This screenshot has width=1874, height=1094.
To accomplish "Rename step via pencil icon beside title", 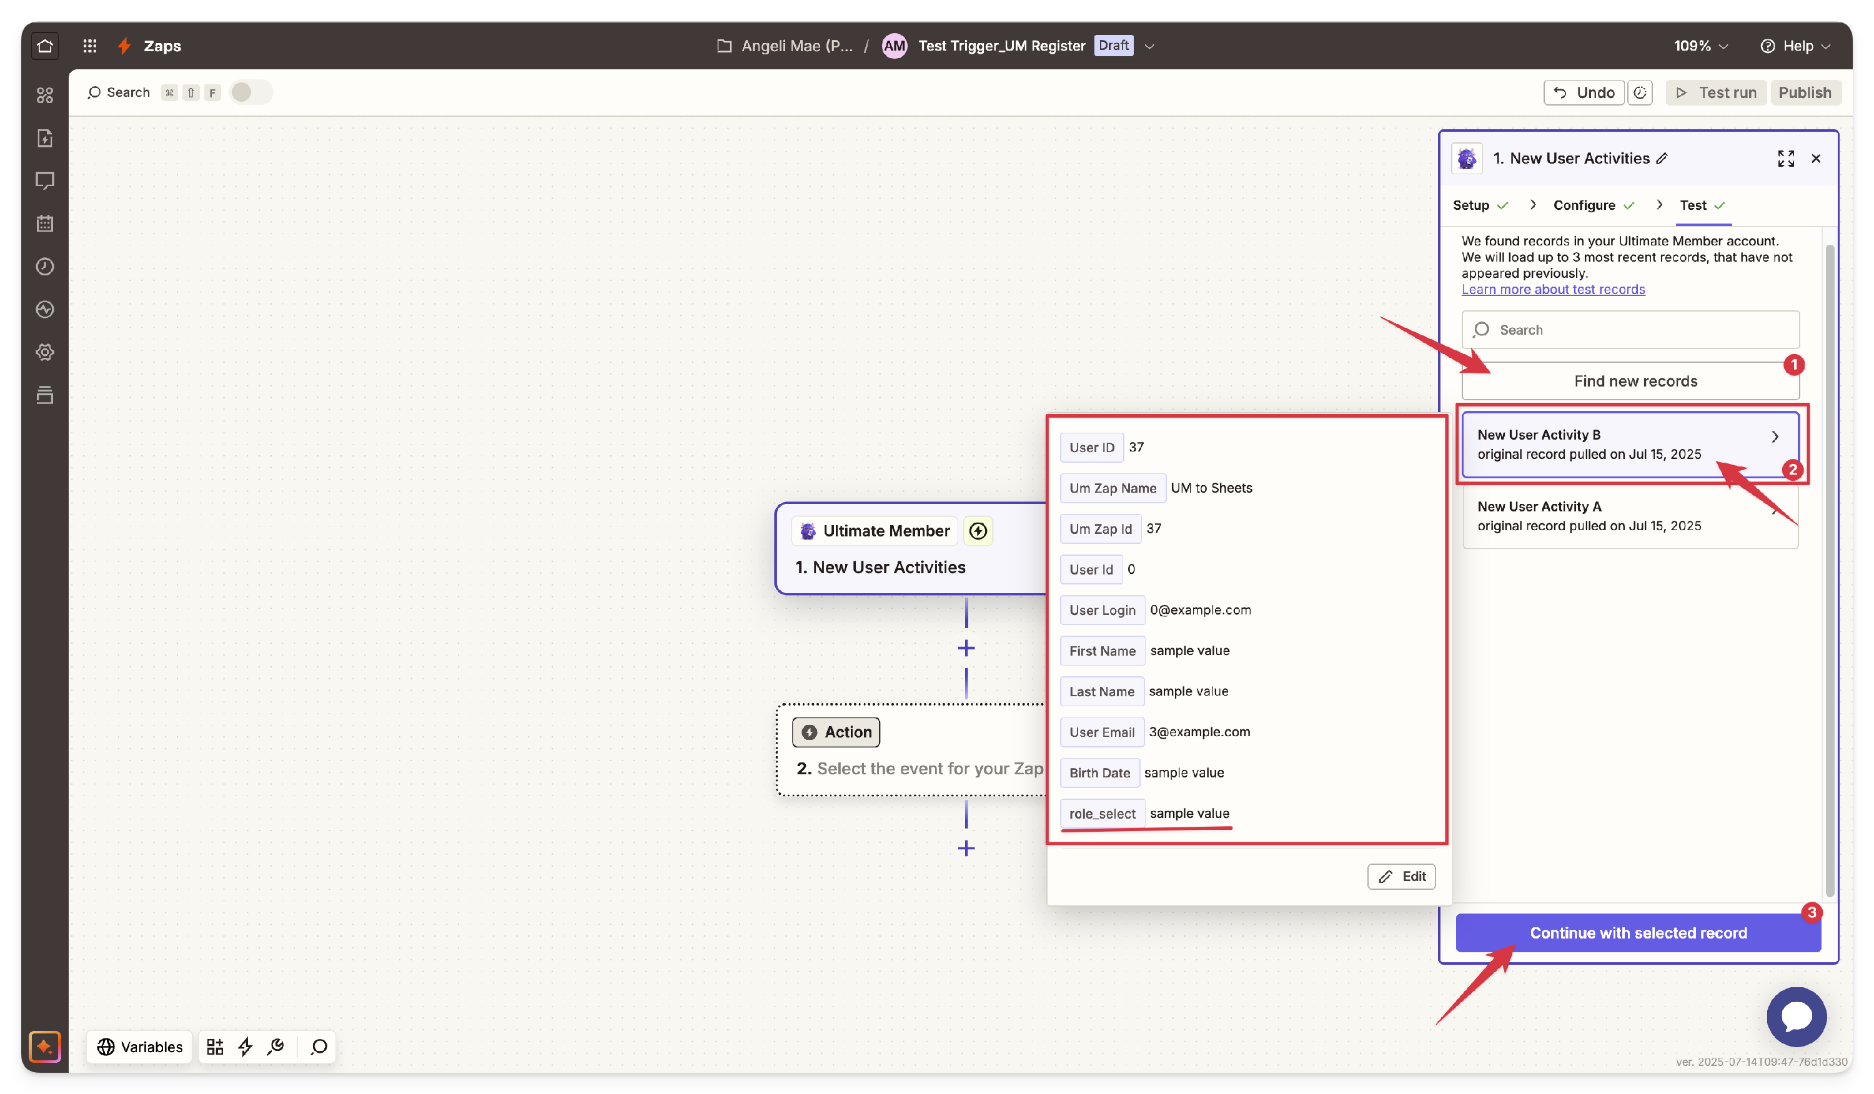I will pyautogui.click(x=1662, y=159).
